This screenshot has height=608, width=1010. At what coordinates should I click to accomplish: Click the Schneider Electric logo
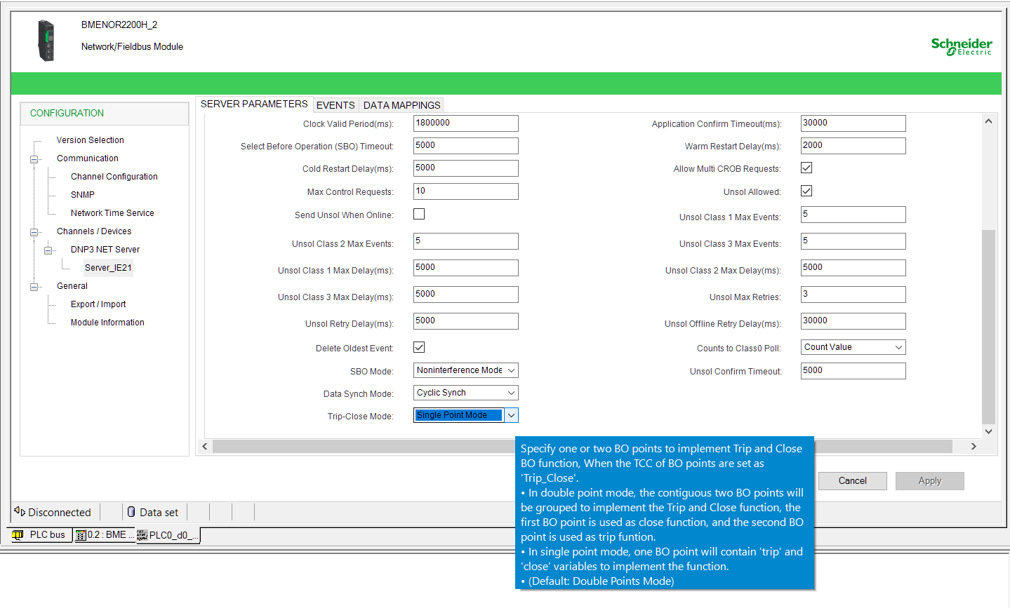pyautogui.click(x=962, y=46)
